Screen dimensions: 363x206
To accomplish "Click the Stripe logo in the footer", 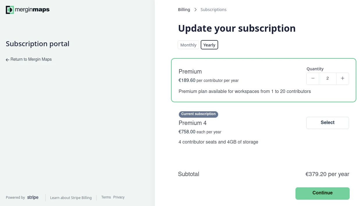I will [33, 197].
